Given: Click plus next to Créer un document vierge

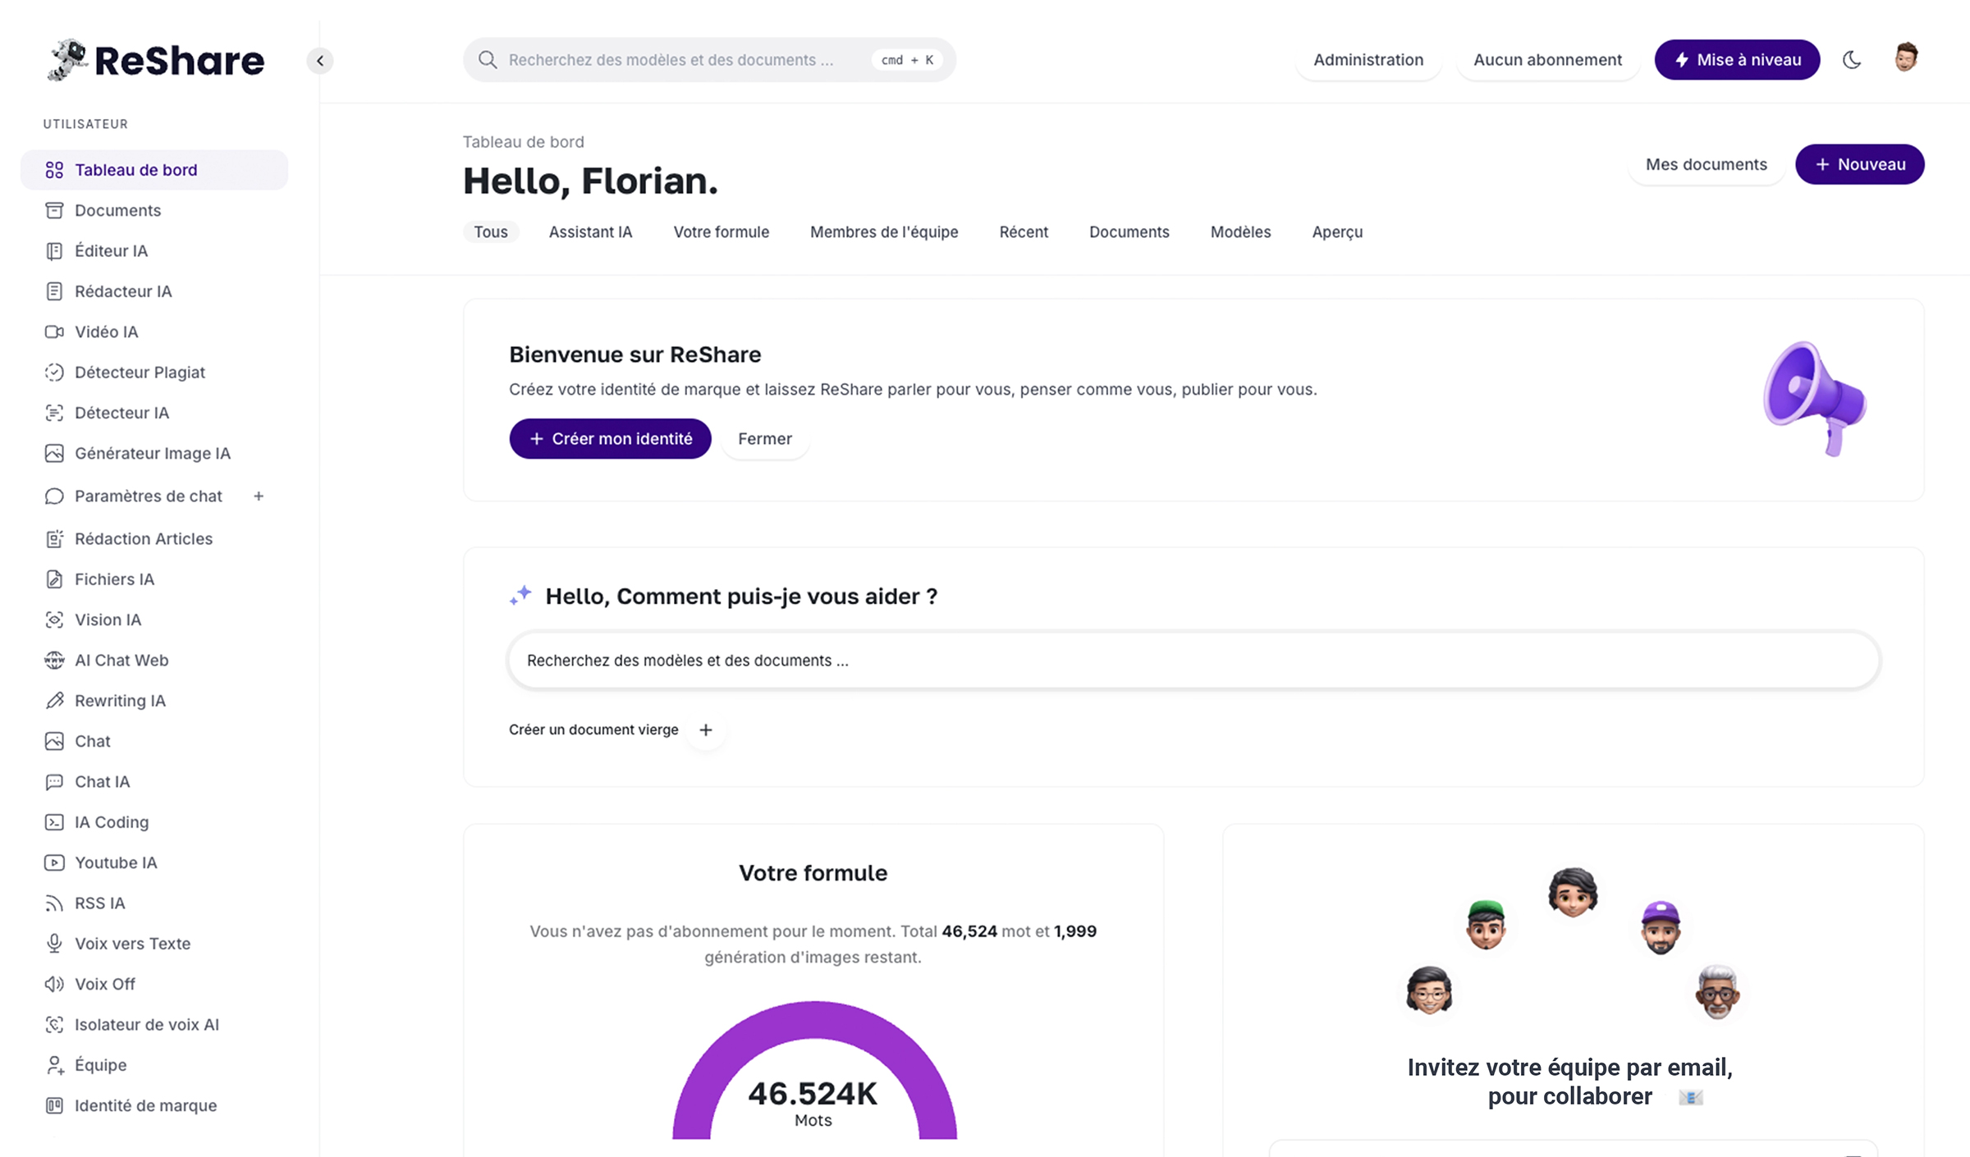Looking at the screenshot, I should [706, 729].
